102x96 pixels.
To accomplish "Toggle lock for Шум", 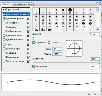I will pyautogui.click(x=28, y=44).
